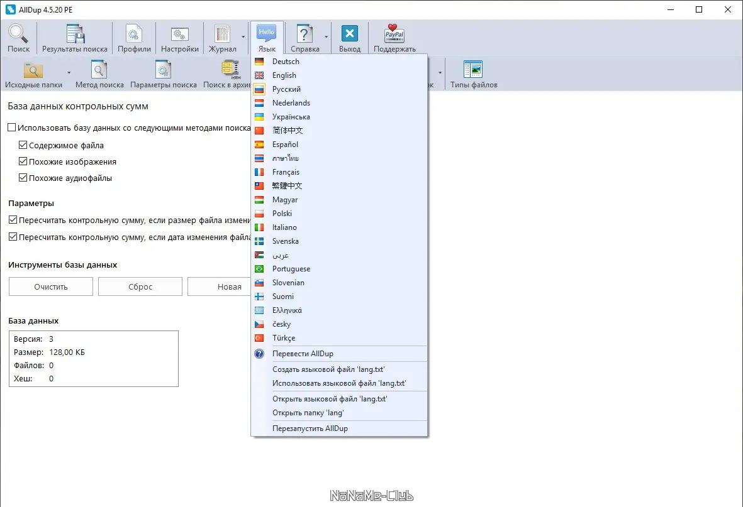Click the Brazilian flag next to Portuguese
Image resolution: width=743 pixels, height=507 pixels.
[259, 269]
